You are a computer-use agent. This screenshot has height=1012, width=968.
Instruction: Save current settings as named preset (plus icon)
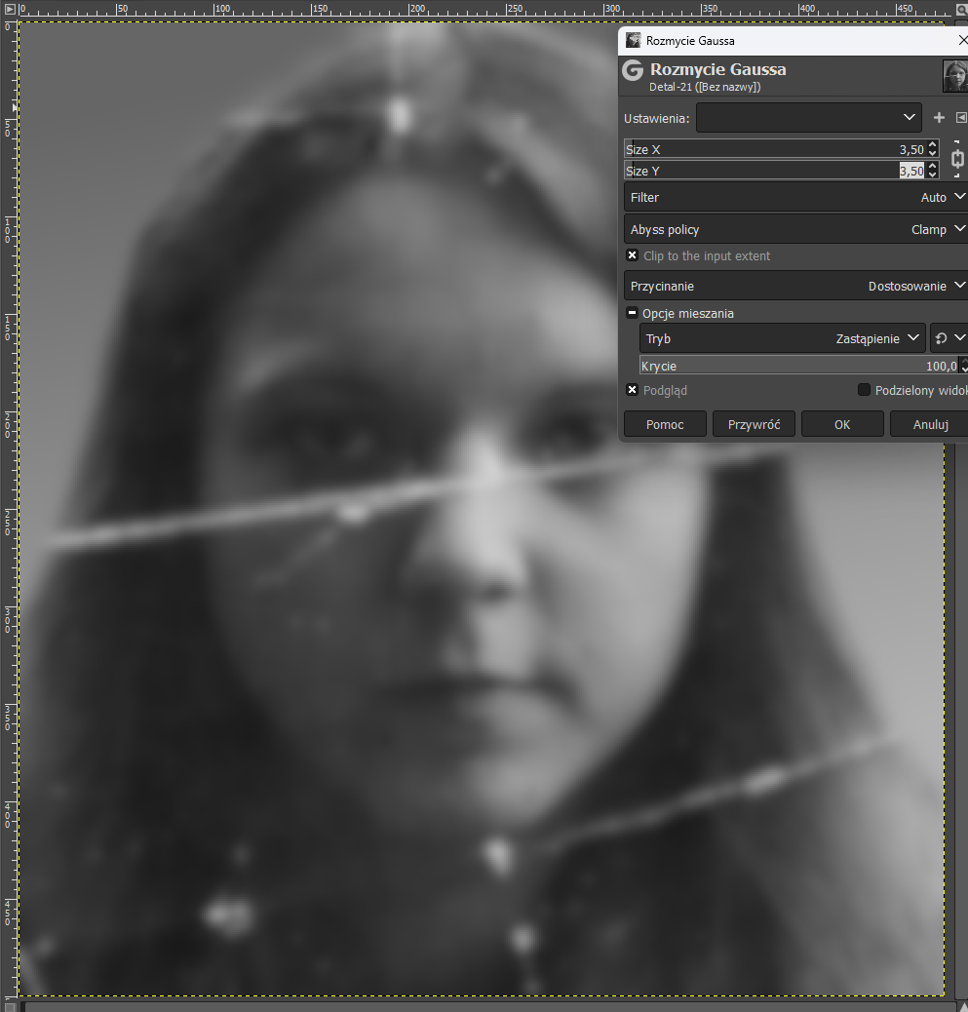point(939,117)
